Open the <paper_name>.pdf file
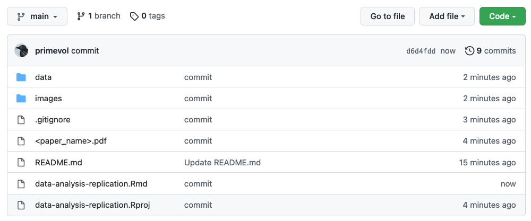The height and width of the screenshot is (221, 531). click(71, 141)
